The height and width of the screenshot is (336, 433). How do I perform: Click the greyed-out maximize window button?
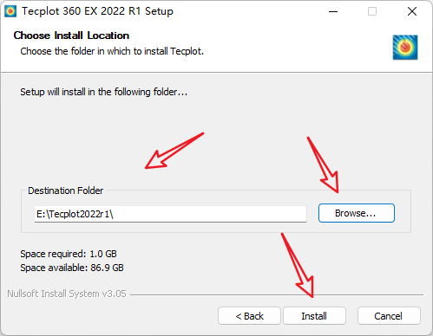(372, 11)
